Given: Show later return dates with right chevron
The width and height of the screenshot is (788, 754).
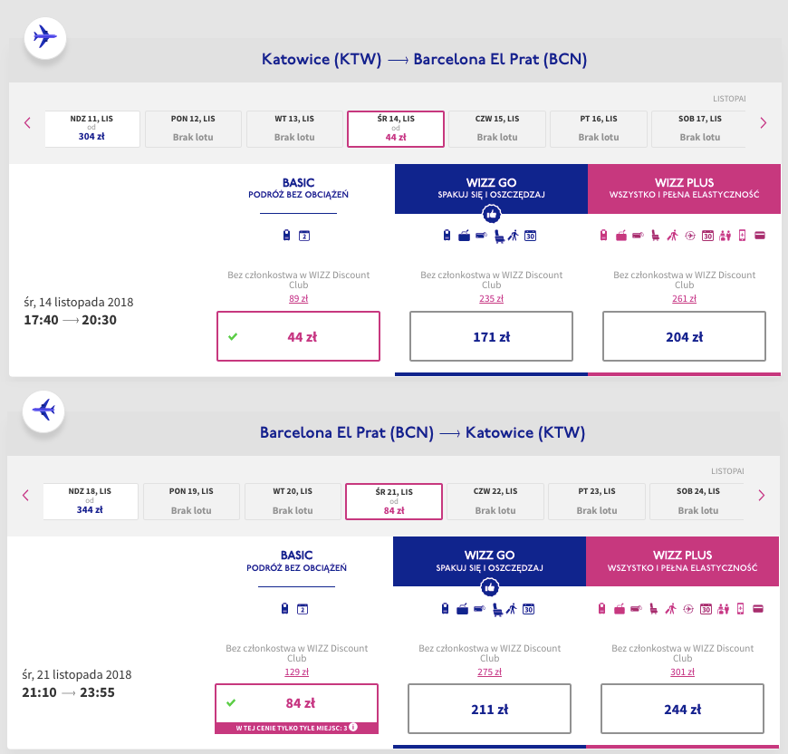Looking at the screenshot, I should click(762, 496).
